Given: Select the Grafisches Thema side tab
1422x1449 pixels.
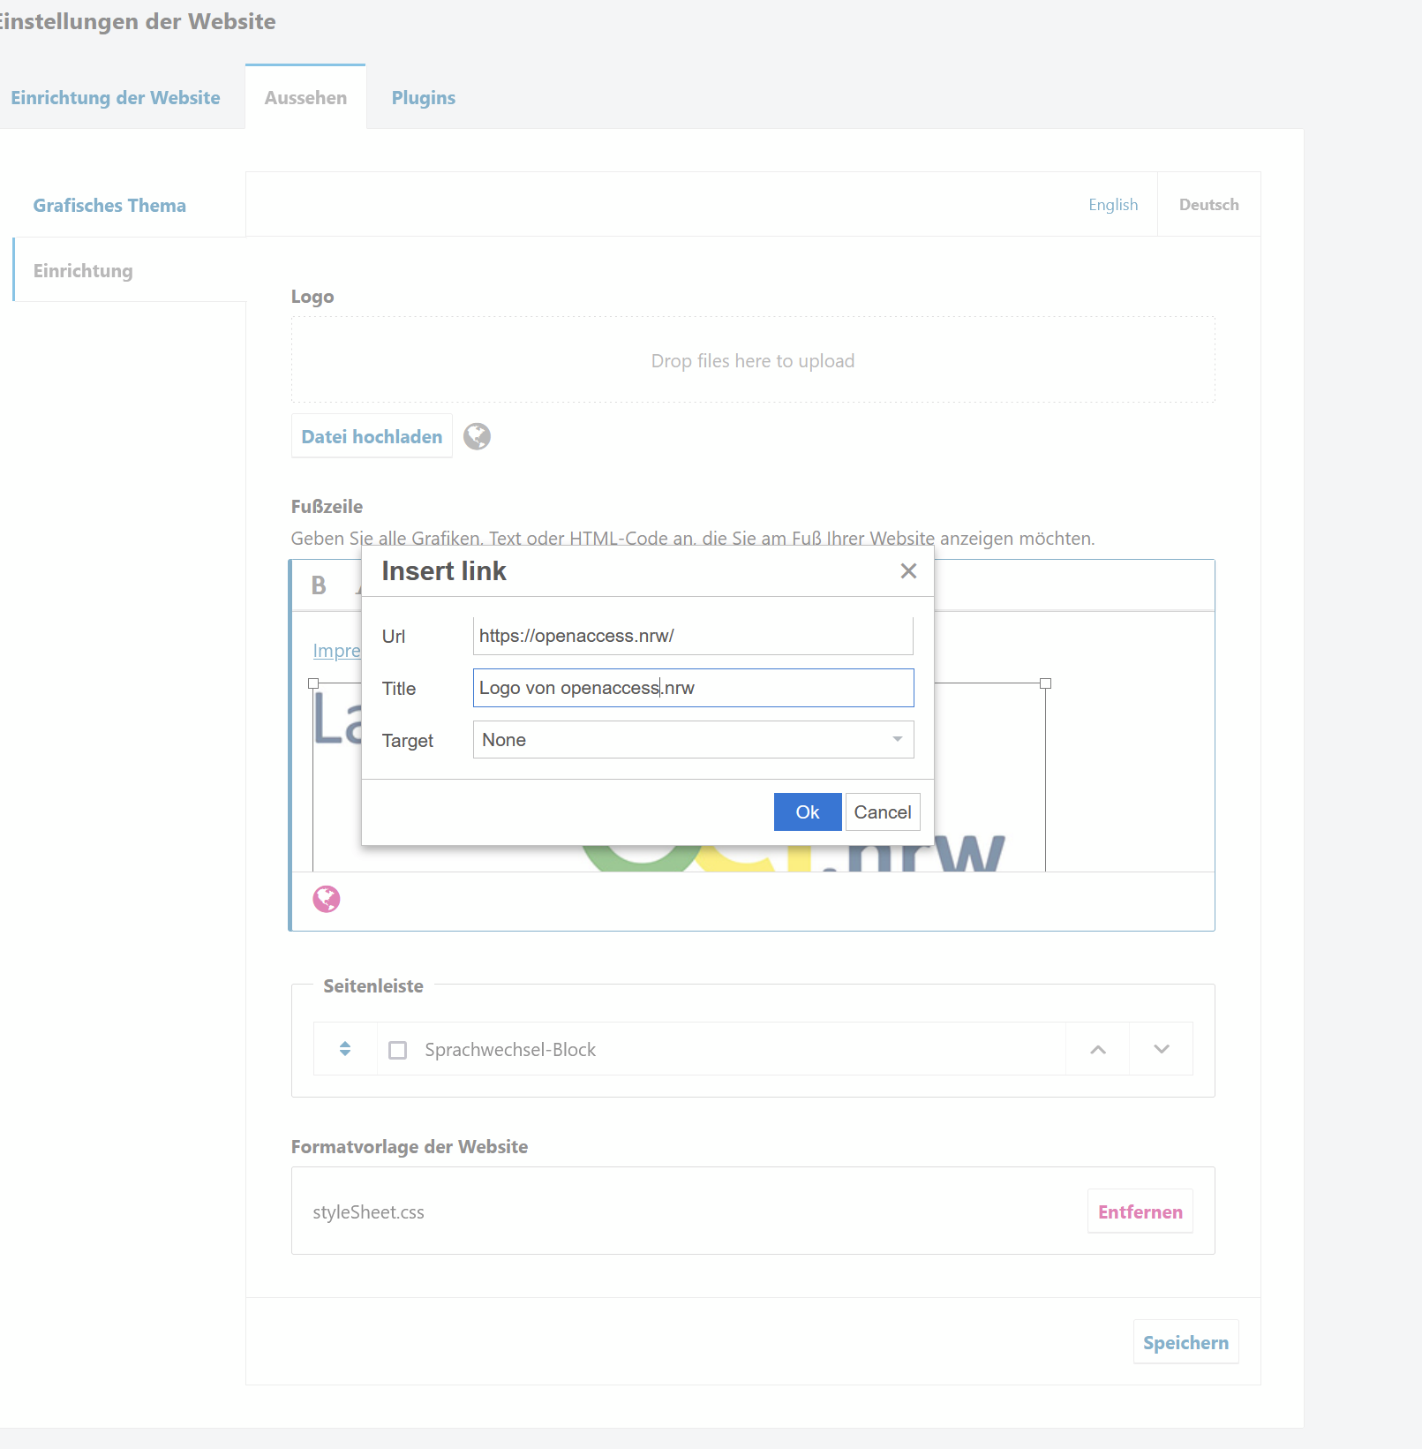Looking at the screenshot, I should 109,206.
